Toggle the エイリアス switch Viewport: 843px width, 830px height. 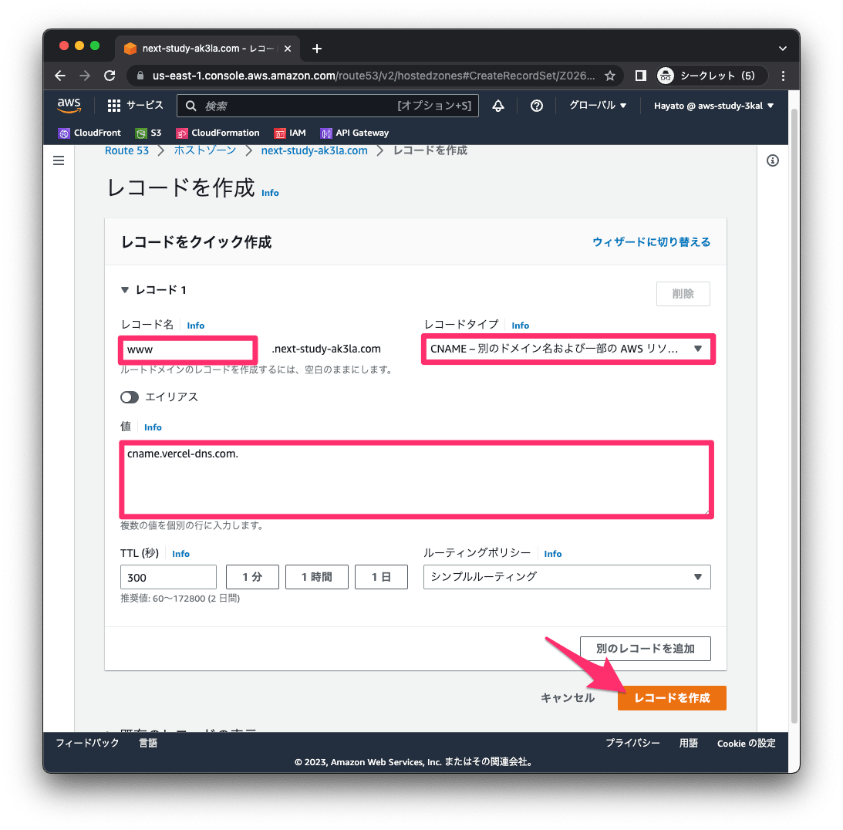[130, 397]
